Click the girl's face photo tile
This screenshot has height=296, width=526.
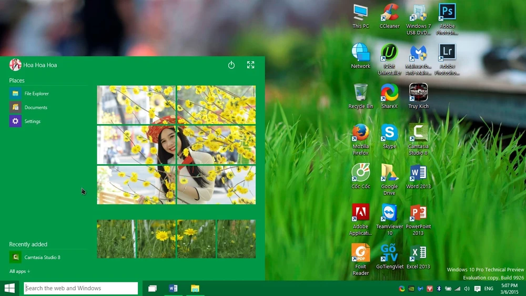coord(136,145)
